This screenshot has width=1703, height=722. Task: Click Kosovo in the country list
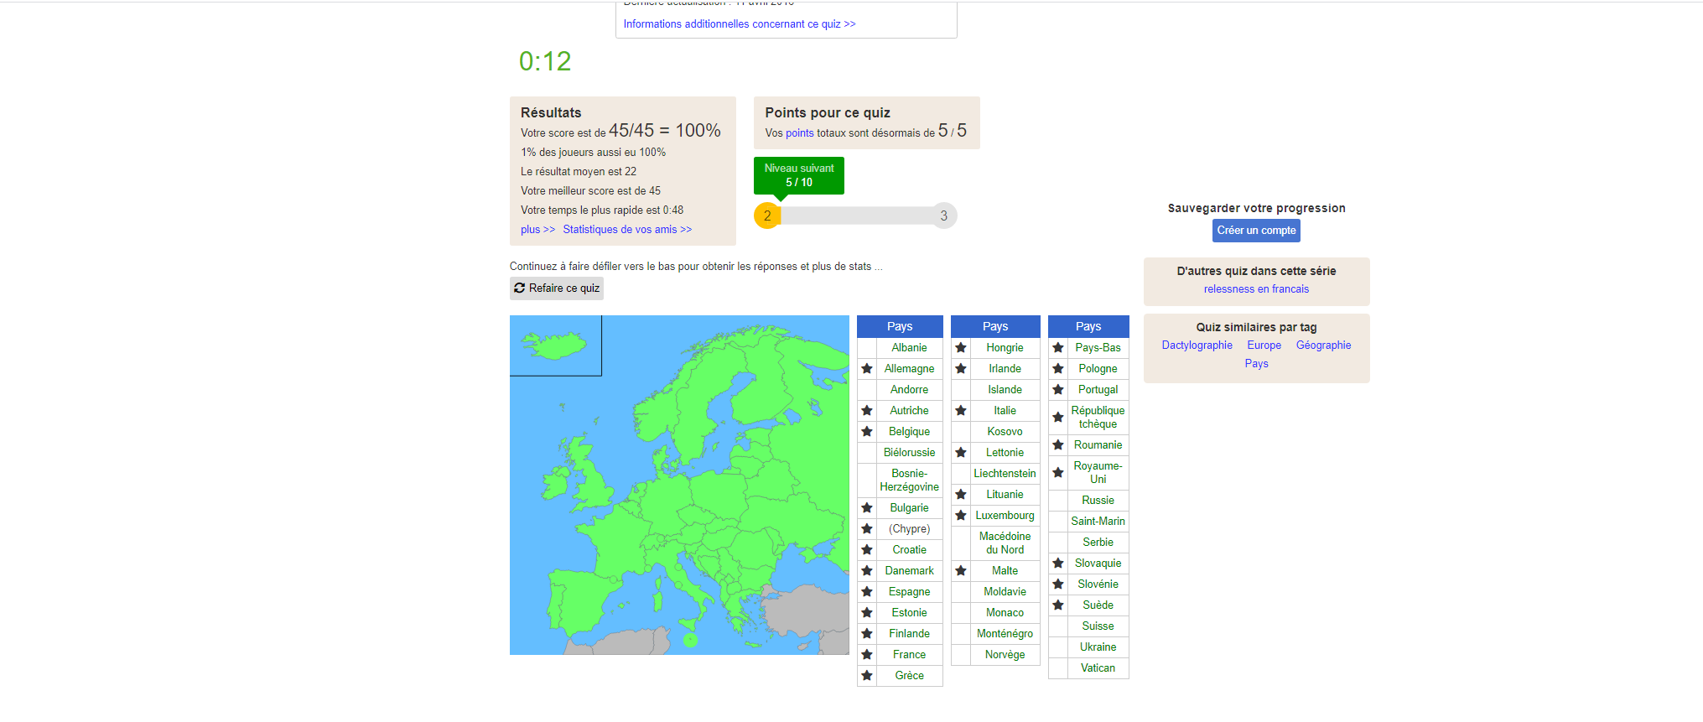click(1005, 432)
